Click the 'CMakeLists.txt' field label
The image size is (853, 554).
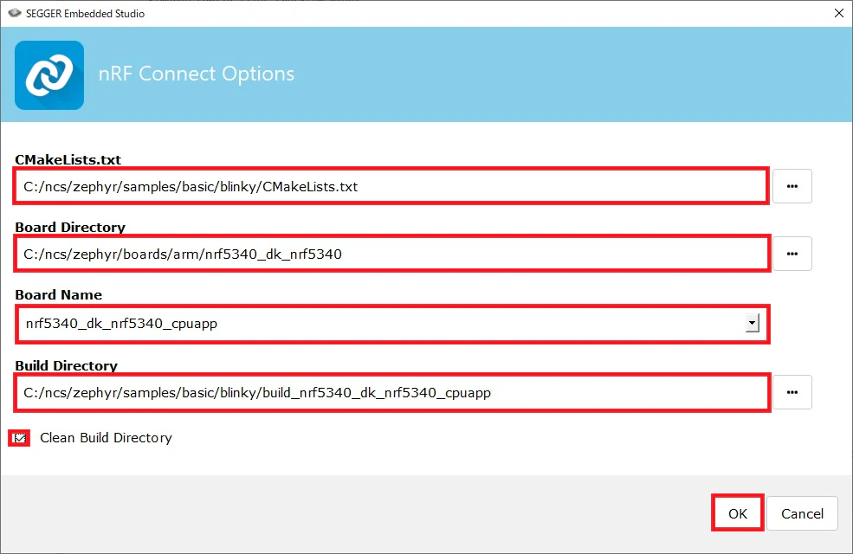(68, 160)
